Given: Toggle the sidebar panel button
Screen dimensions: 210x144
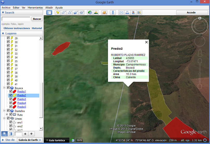Looking at the screenshot, I should pyautogui.click(x=49, y=12).
